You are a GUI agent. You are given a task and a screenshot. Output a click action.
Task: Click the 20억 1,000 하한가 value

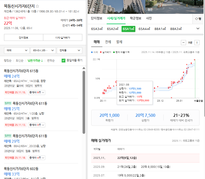point(110,115)
